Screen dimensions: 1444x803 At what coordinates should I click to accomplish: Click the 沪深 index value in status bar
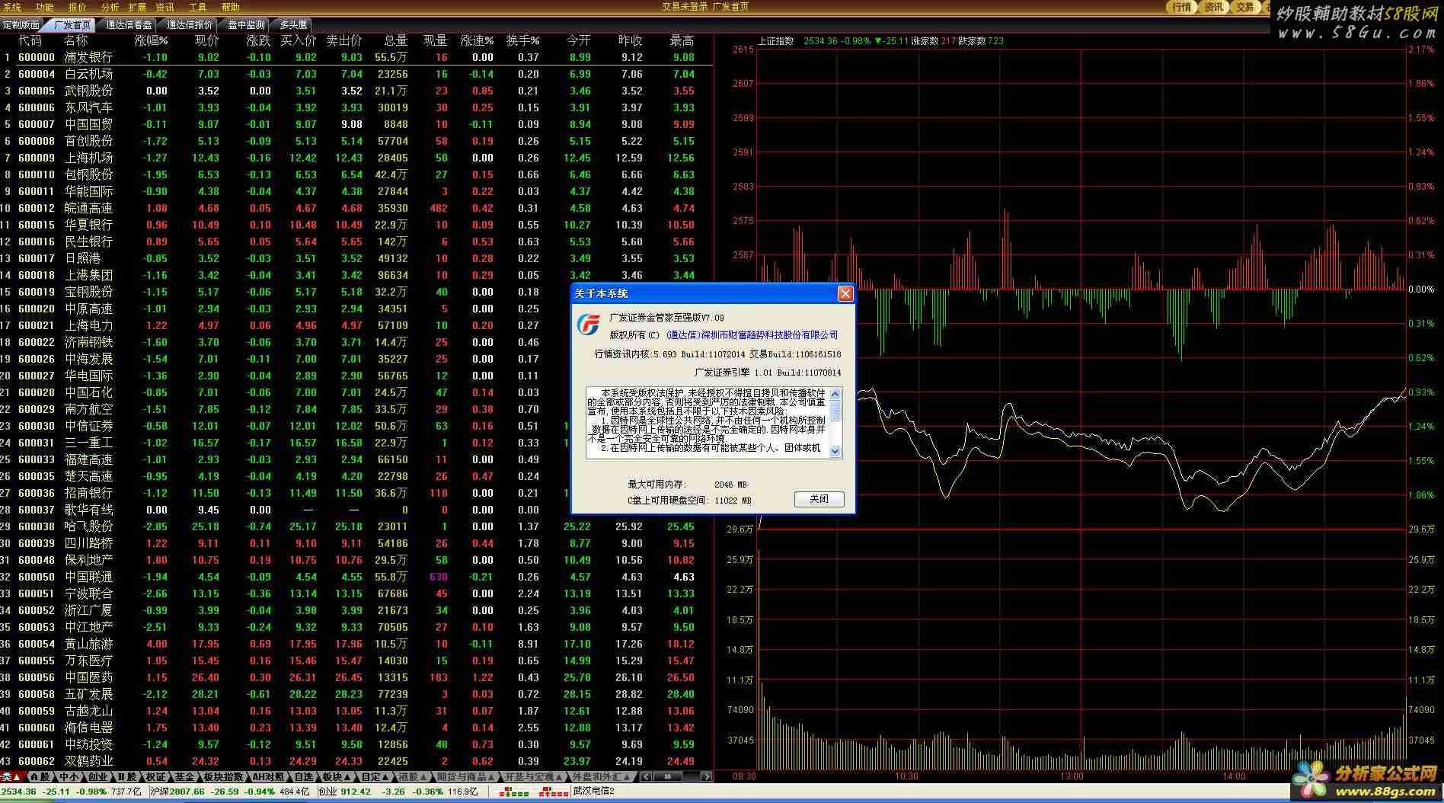pos(189,792)
